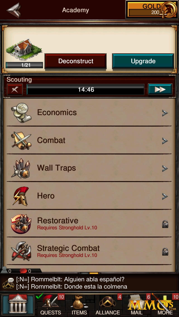Select the Hero research category
179x317 pixels.
click(89, 196)
